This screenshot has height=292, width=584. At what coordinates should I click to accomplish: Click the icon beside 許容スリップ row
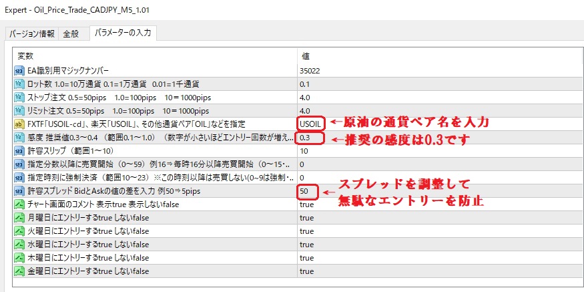coord(19,151)
